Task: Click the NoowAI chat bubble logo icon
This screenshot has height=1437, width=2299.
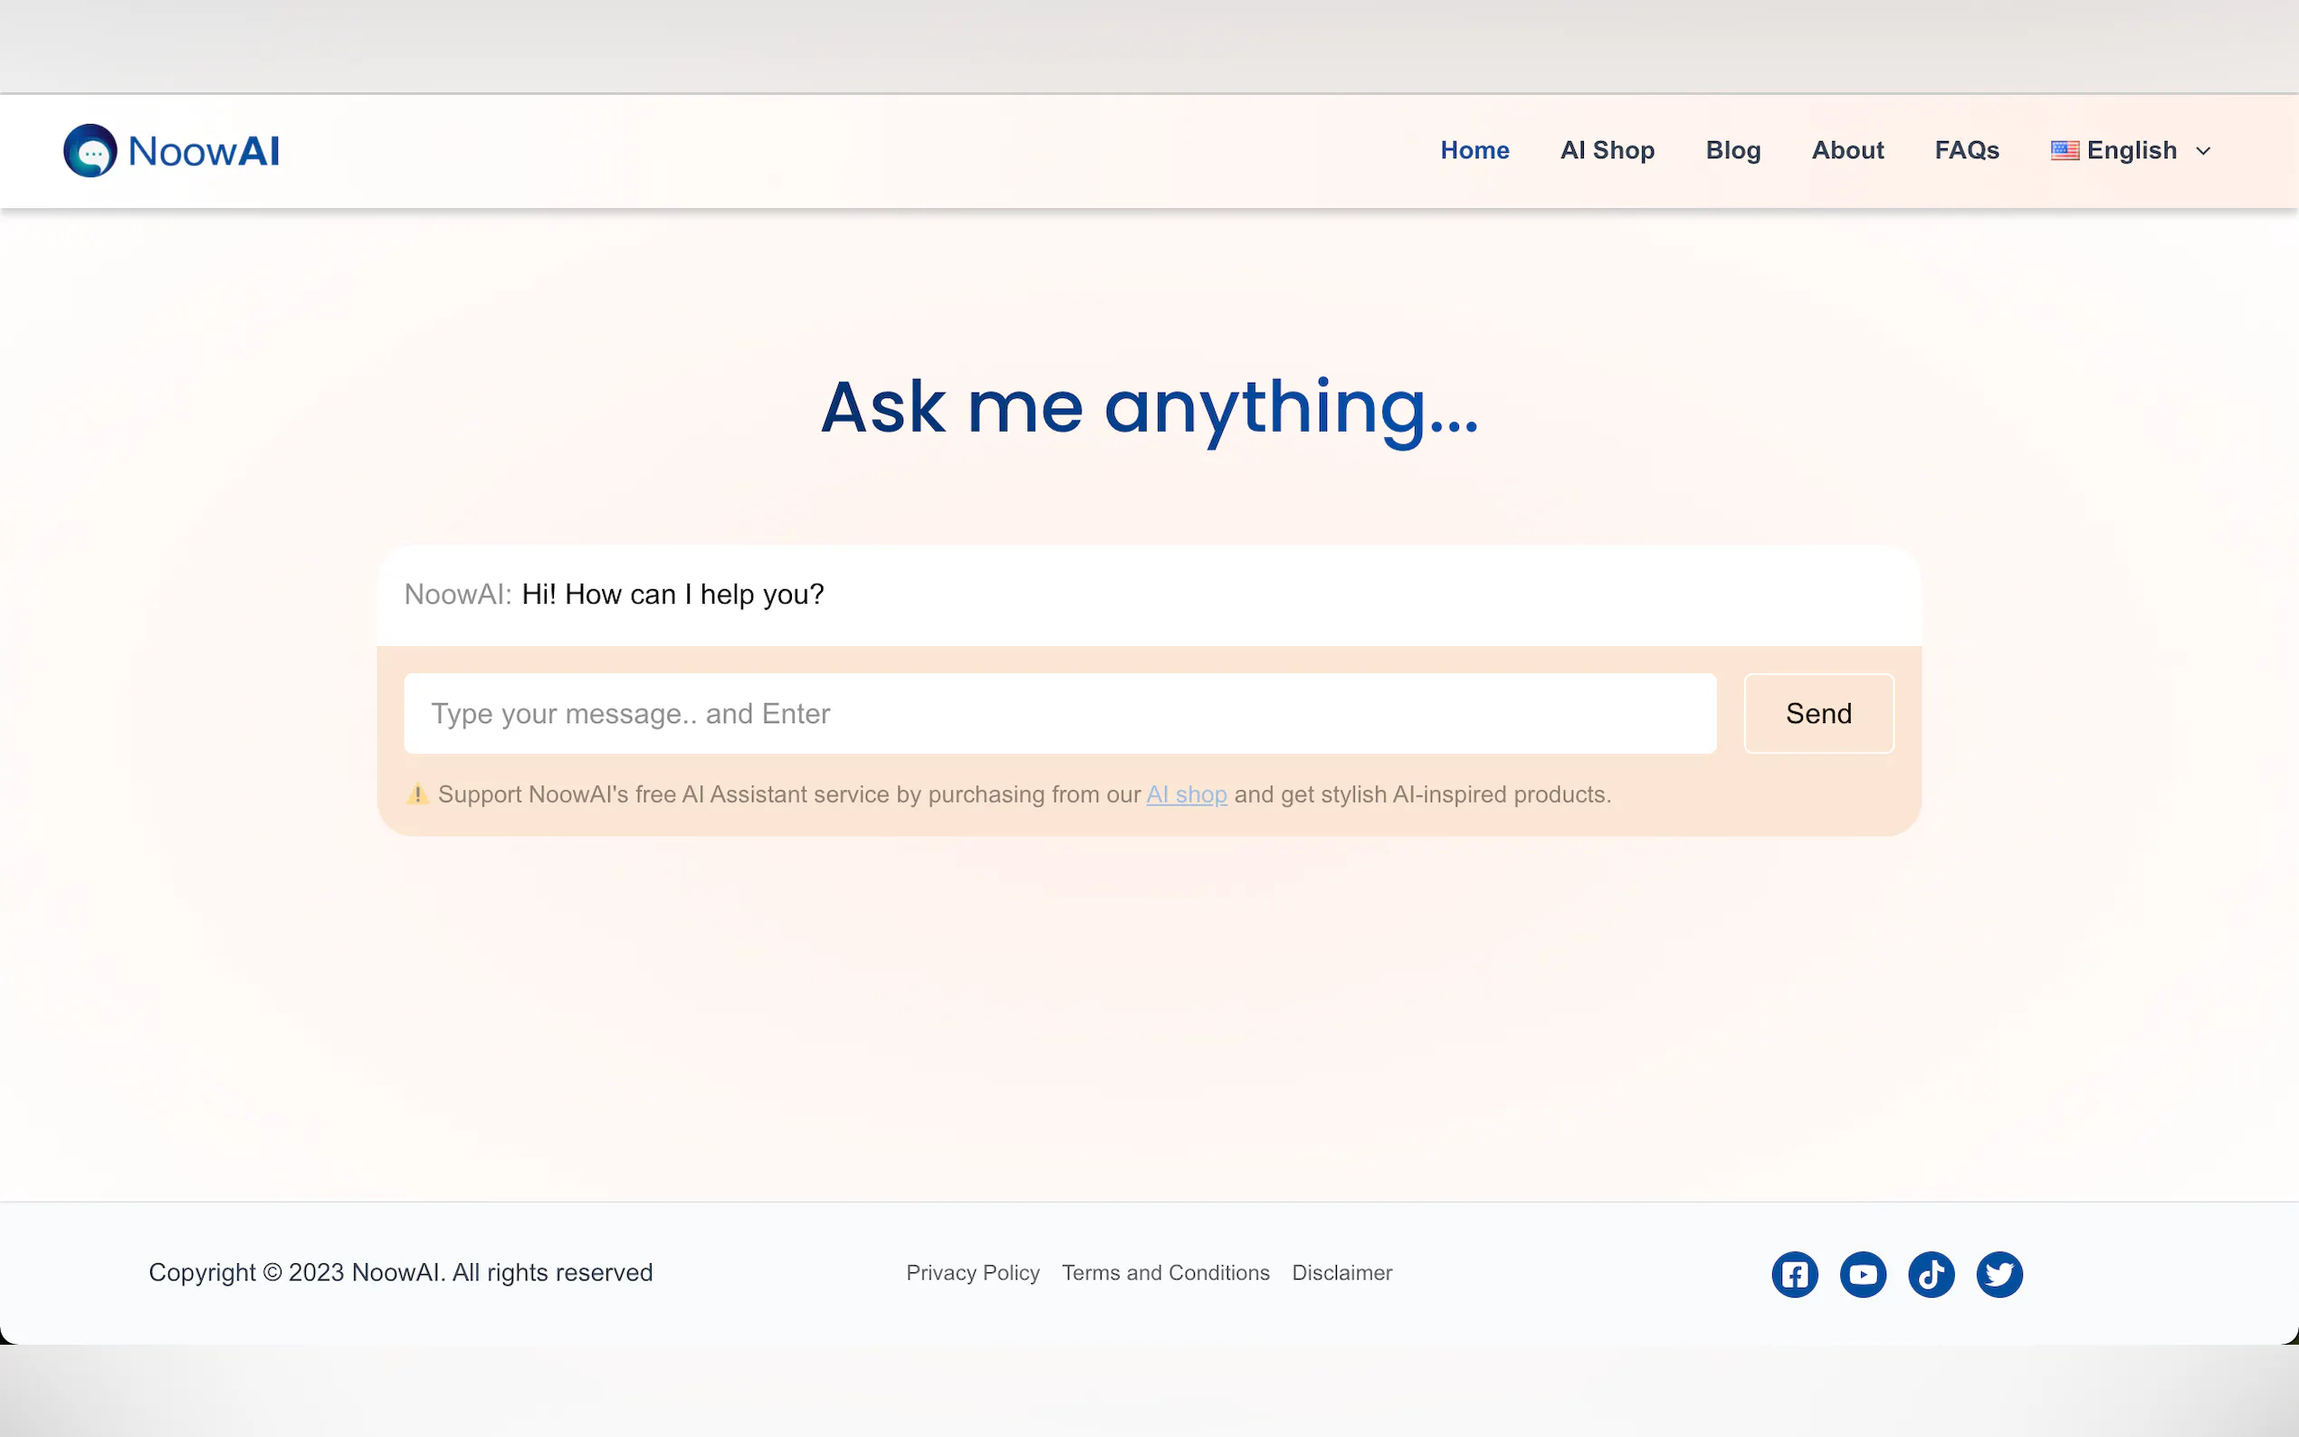Action: 91,150
